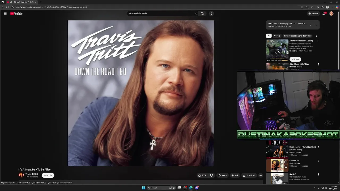This screenshot has height=191, width=340.
Task: Open the browser profile icon
Action: pos(327,7)
